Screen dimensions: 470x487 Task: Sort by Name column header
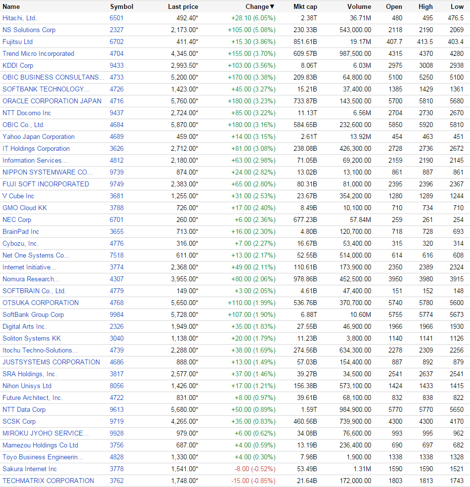pos(11,6)
